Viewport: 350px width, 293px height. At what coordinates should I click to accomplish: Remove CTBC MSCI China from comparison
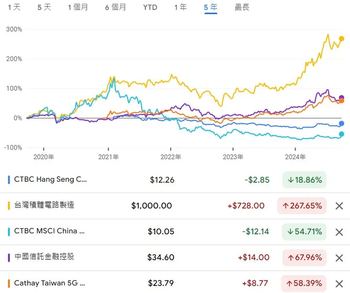(x=339, y=232)
